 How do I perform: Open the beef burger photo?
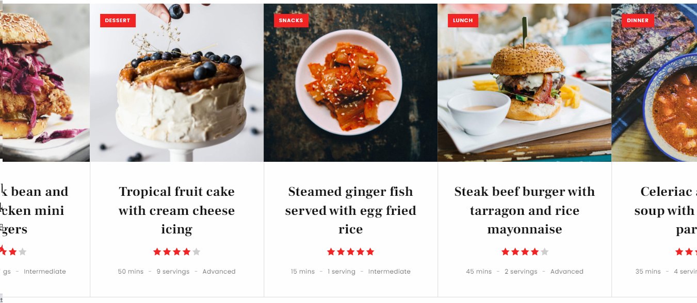pyautogui.click(x=525, y=82)
